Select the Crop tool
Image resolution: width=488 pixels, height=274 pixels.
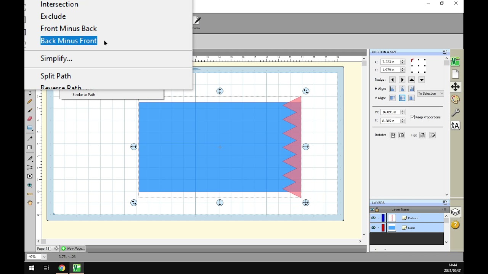30,167
